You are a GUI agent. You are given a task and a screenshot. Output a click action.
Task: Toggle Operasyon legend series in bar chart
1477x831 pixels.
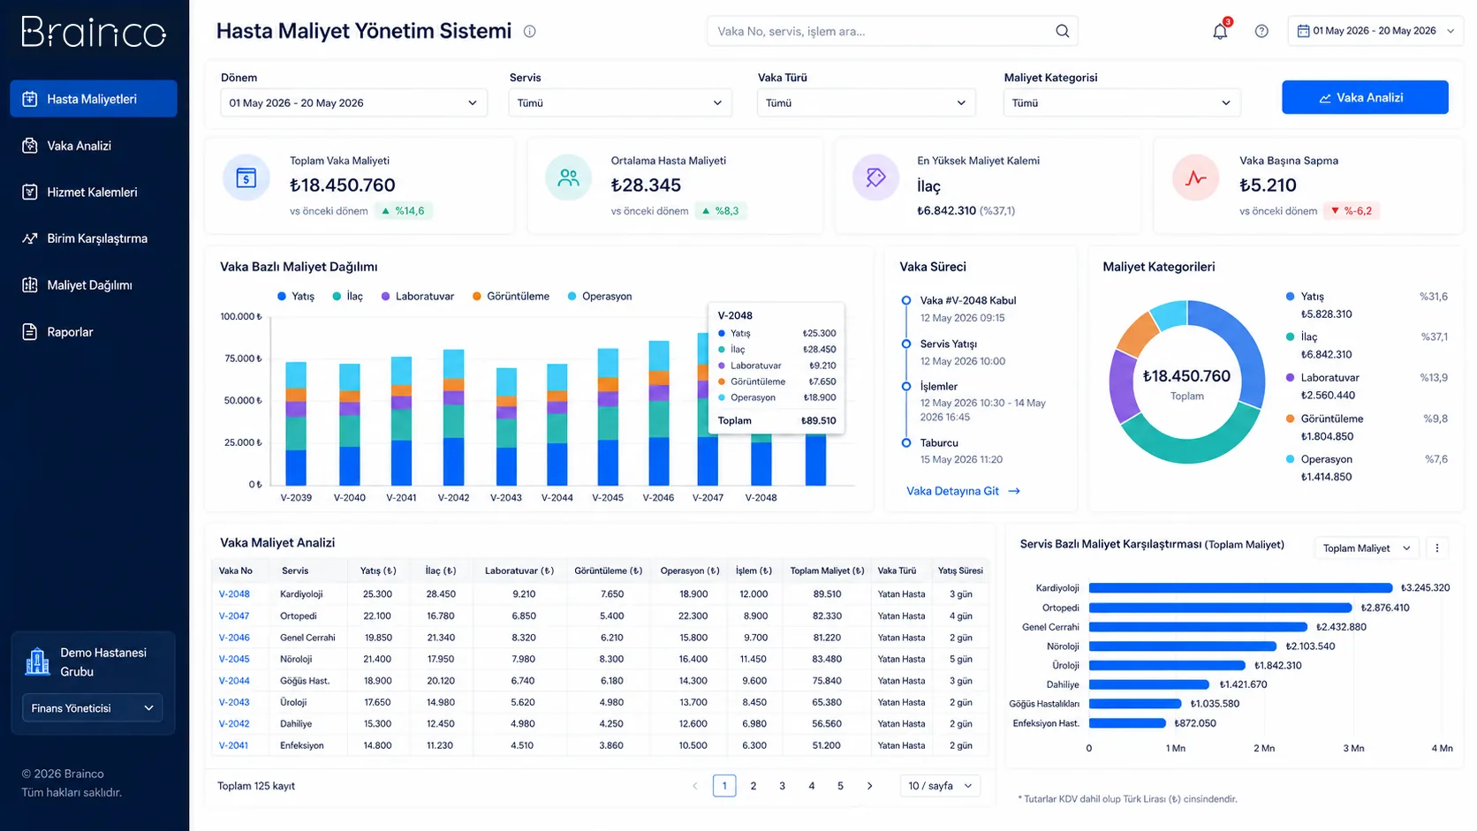click(600, 297)
